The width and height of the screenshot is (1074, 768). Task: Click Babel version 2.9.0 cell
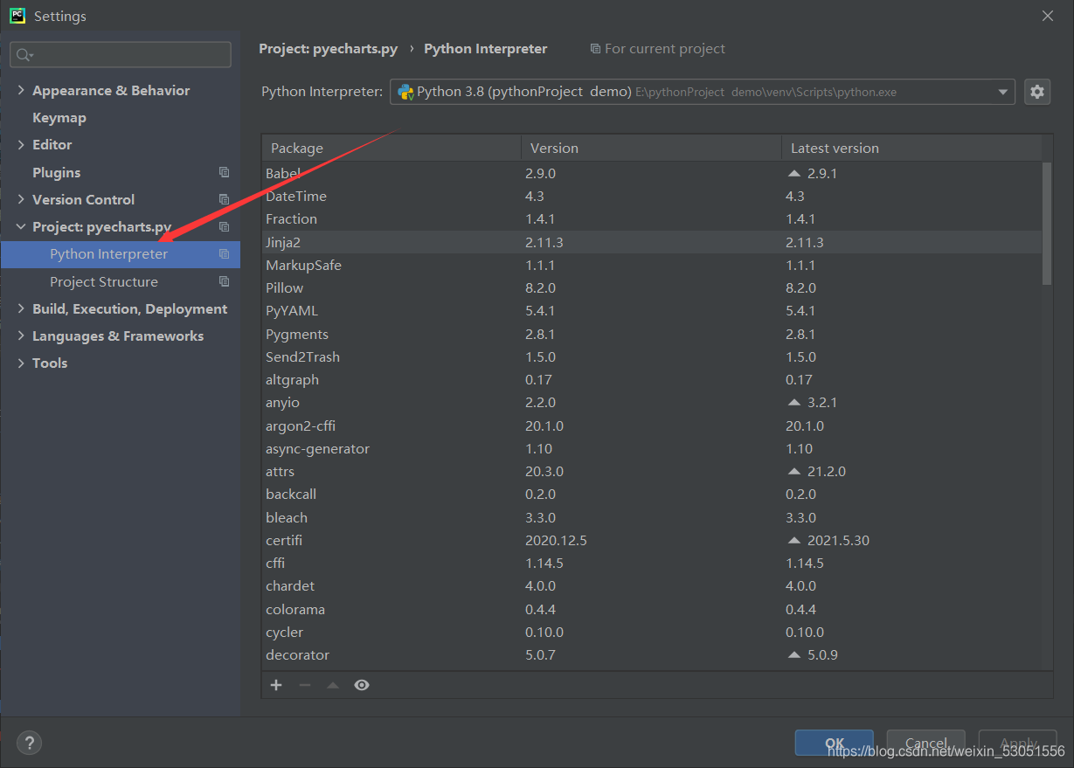[540, 173]
